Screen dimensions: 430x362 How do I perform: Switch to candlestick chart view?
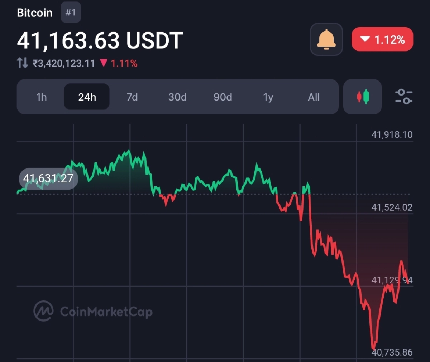click(x=362, y=97)
